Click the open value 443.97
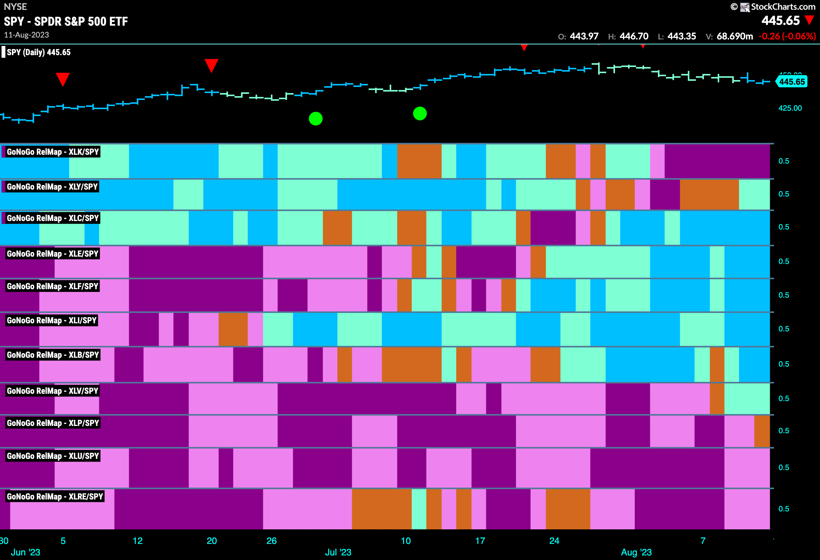Viewport: 820px width, 560px height. pos(584,36)
